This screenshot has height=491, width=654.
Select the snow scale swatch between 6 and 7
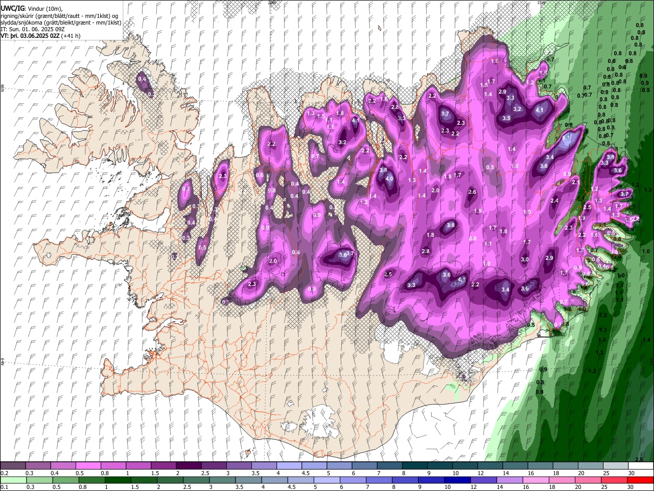point(364,466)
